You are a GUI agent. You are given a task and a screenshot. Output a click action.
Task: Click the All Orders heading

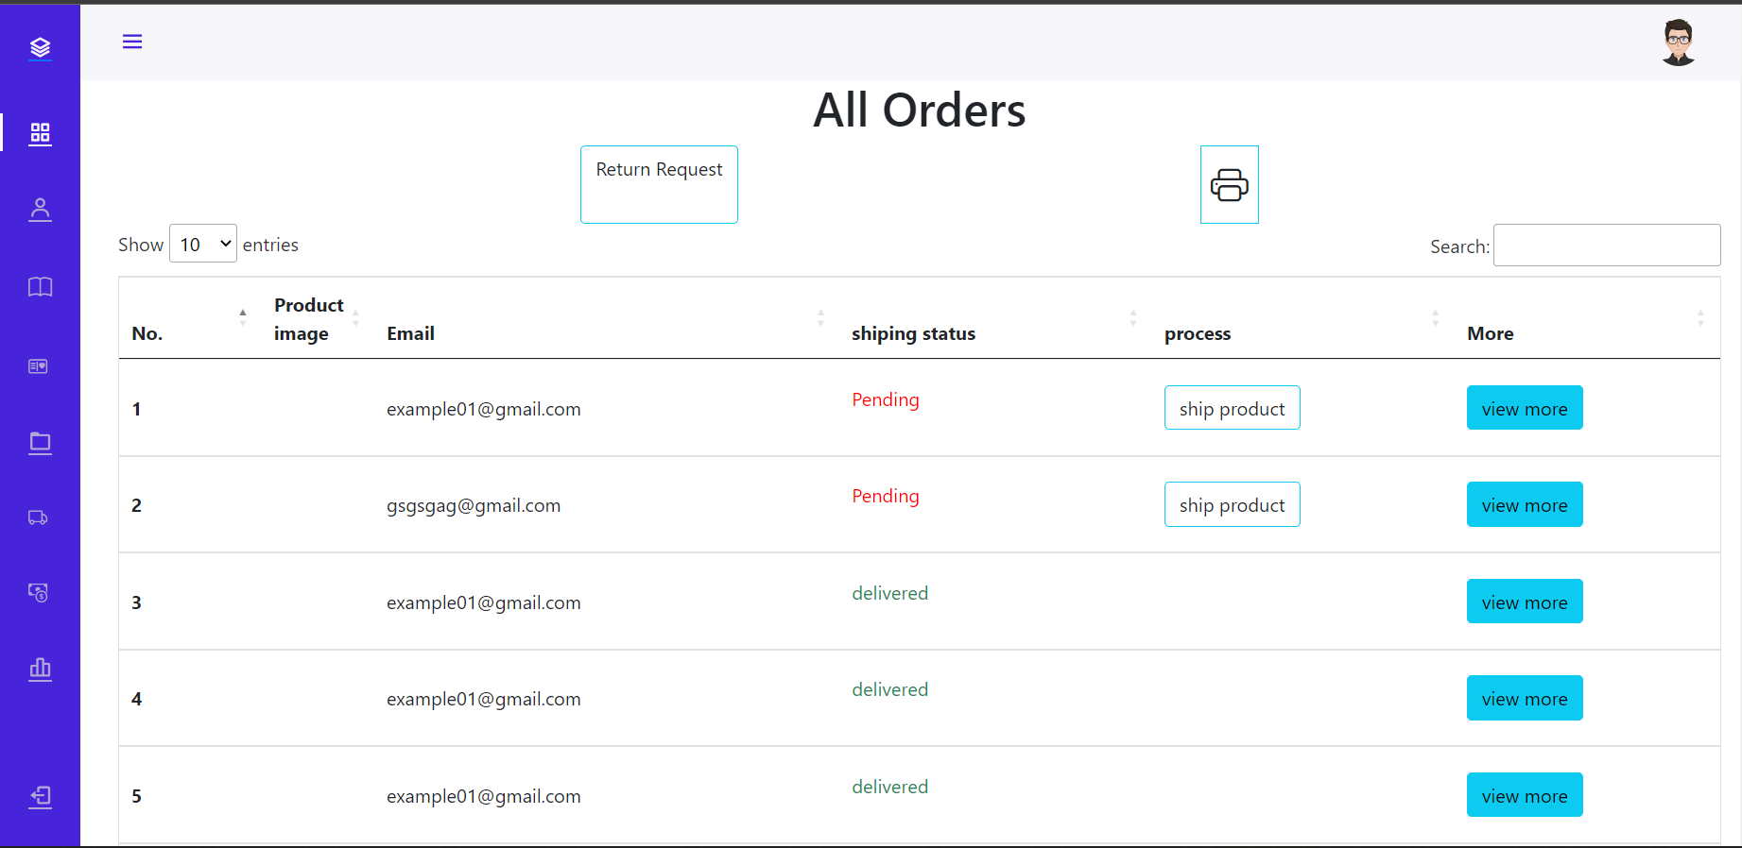point(920,110)
